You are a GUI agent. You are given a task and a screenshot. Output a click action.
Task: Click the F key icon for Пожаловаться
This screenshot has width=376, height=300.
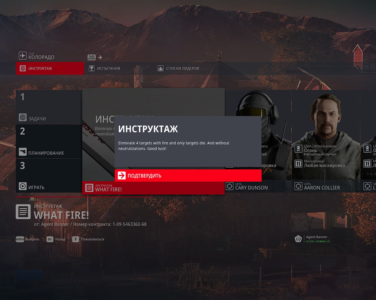point(75,239)
